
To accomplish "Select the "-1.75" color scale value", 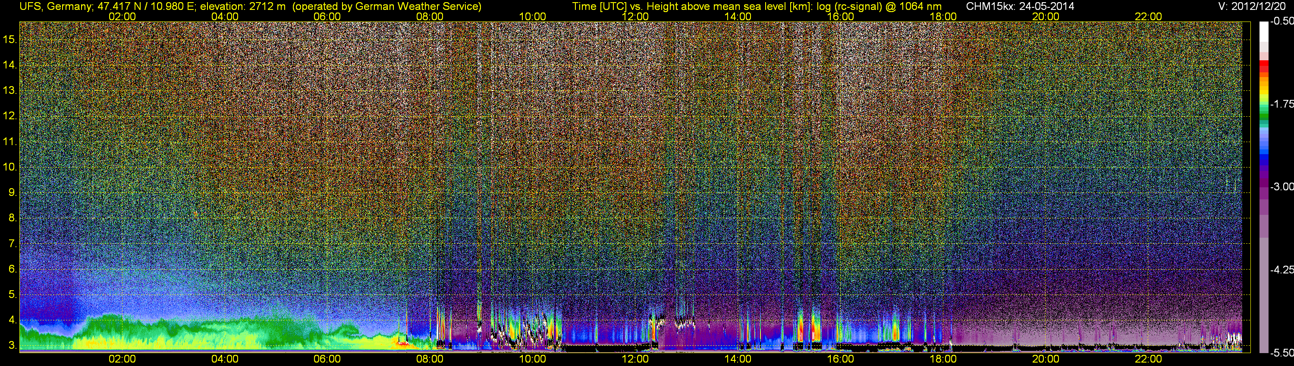I will pyautogui.click(x=1281, y=104).
